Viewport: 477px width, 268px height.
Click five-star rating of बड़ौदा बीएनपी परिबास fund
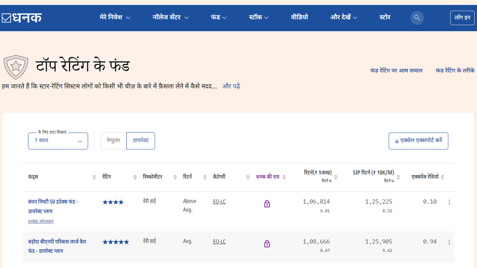(x=115, y=242)
